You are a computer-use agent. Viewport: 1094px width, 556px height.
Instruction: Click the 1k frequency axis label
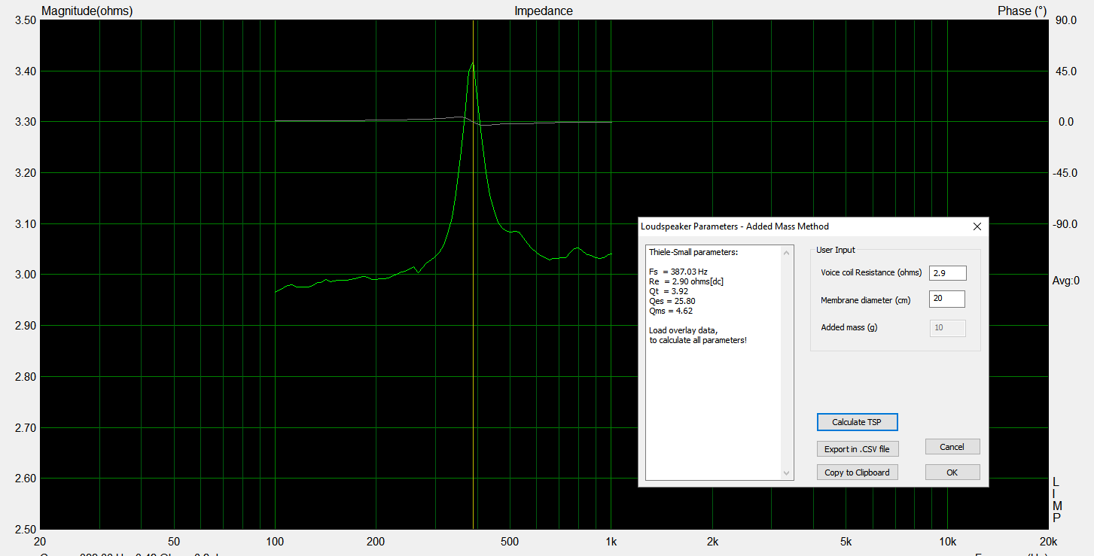pyautogui.click(x=611, y=542)
